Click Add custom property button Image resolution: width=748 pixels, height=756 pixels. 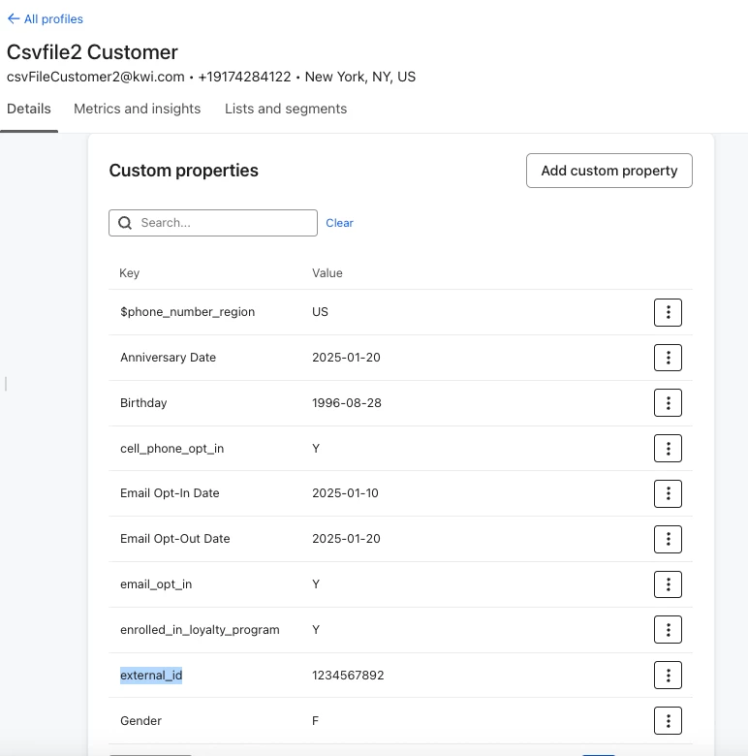coord(608,171)
